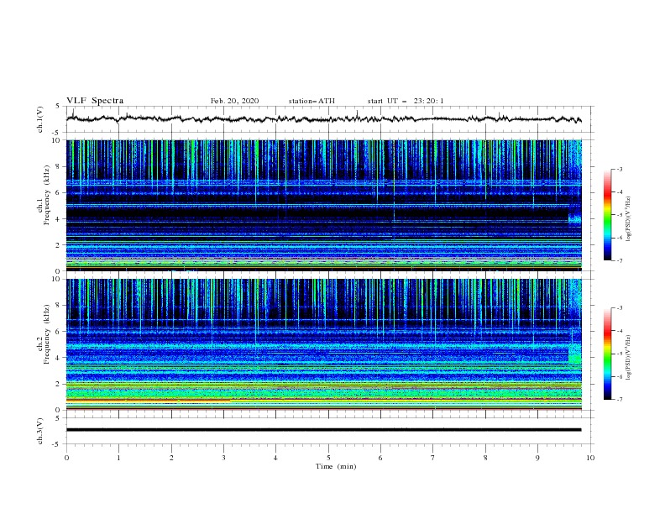The image size is (665, 514).
Task: Click the "Time (min)" x-axis label
Action: pos(336,466)
